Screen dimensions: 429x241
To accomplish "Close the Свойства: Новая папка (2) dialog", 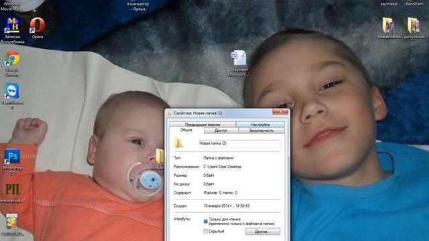I will [x=280, y=112].
